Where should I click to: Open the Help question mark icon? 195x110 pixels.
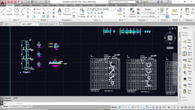coord(168,2)
